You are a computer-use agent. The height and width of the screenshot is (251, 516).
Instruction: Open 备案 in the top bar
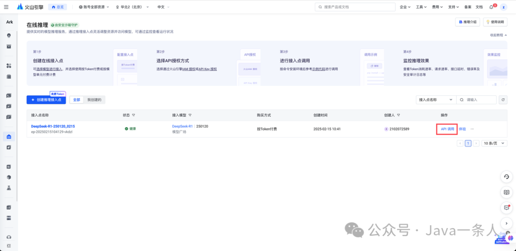click(x=468, y=7)
